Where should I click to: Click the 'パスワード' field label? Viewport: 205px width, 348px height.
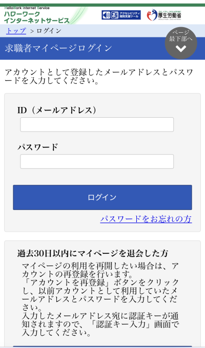(37, 147)
